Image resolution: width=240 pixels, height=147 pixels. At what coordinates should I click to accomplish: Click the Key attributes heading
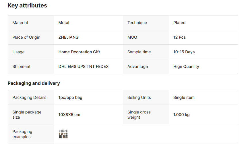[27, 5]
